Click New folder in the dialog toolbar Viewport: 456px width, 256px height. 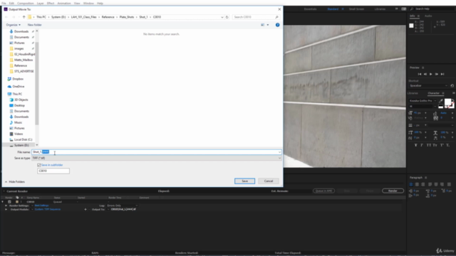point(35,25)
